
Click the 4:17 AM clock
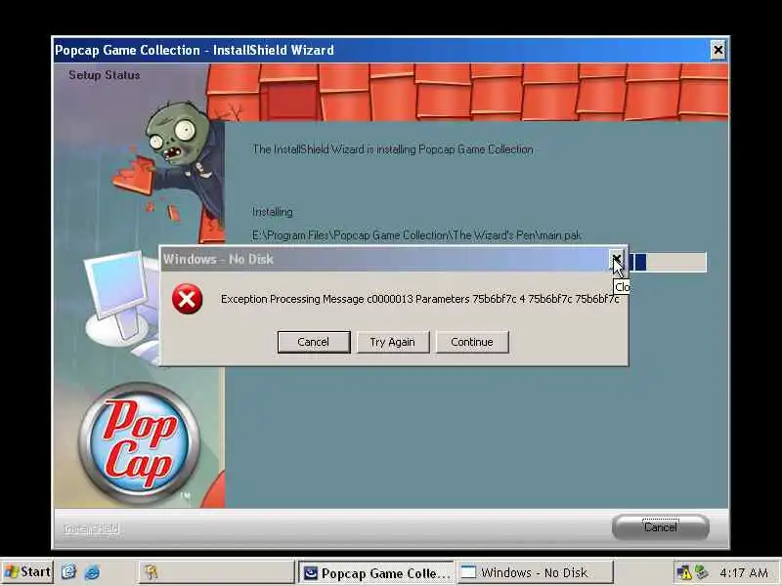click(x=744, y=573)
